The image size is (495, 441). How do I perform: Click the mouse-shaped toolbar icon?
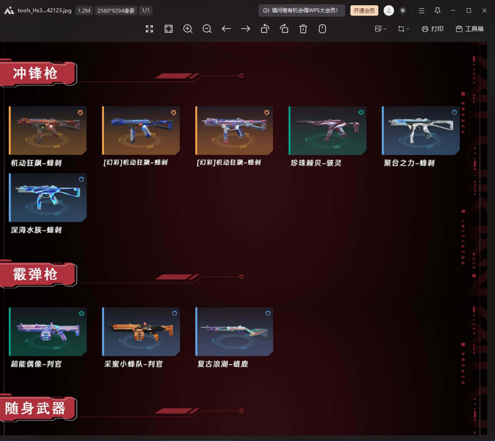(x=322, y=29)
